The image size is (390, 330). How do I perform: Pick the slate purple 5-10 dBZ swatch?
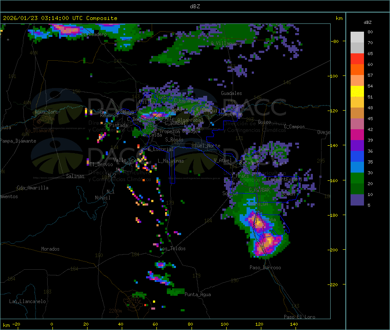357,200
